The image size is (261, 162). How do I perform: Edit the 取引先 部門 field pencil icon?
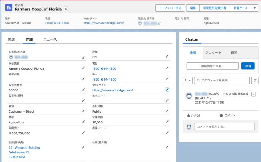coord(84,100)
